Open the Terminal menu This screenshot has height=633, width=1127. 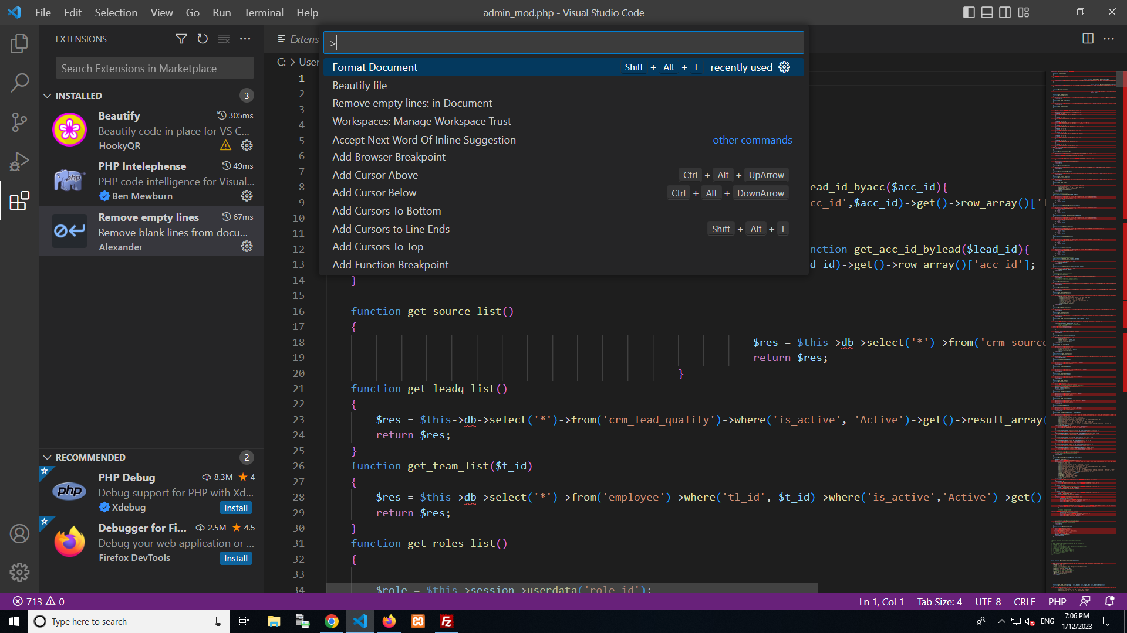coord(263,12)
